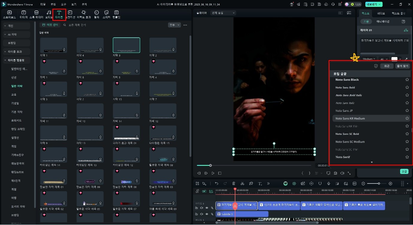Click the timeline zoom slider handle
This screenshot has width=413, height=225.
coord(379,183)
